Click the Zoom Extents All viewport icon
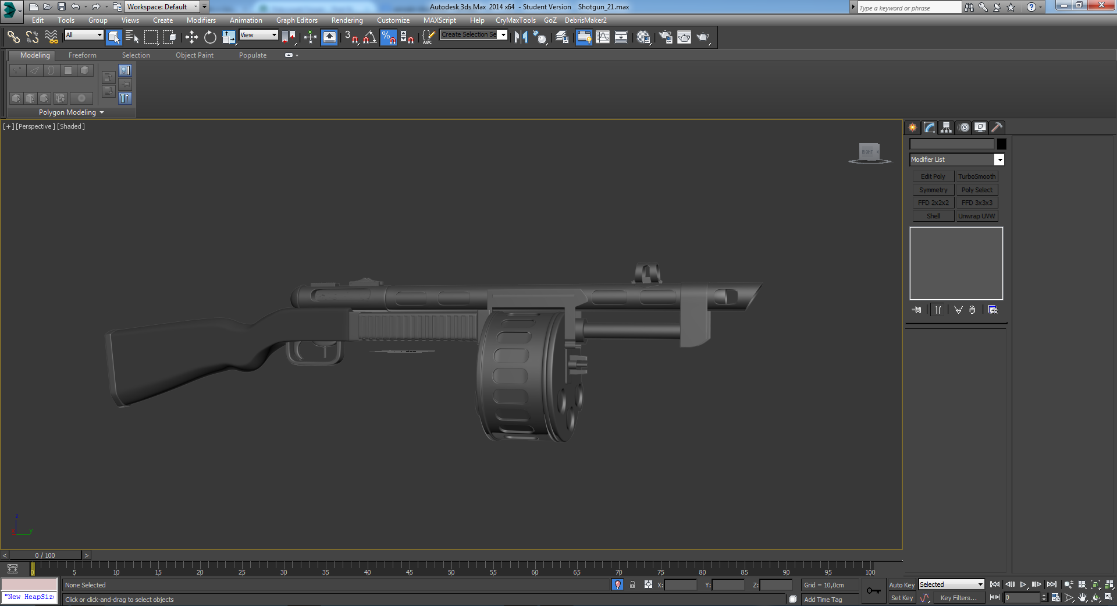The image size is (1117, 606). pyautogui.click(x=1109, y=584)
